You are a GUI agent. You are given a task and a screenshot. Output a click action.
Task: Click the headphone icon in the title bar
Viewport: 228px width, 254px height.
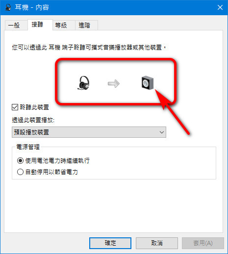click(8, 7)
